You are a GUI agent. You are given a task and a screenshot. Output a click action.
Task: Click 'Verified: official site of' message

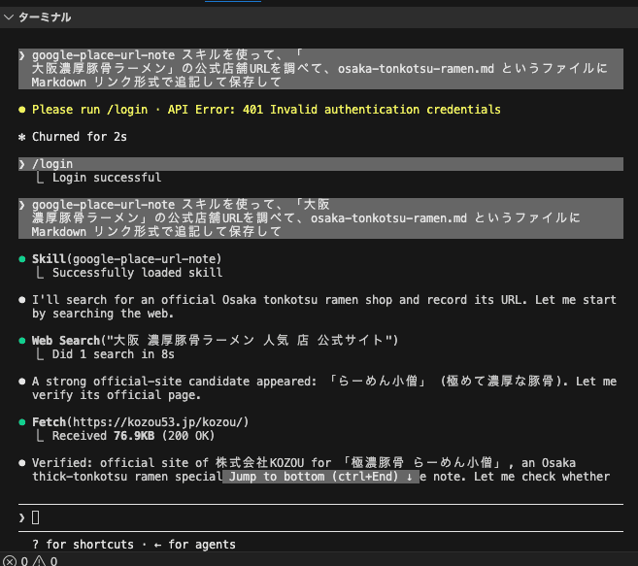320,470
